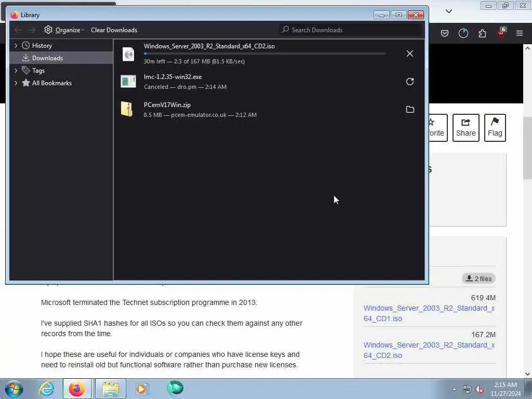
Task: Open the Organize gear menu
Action: tap(64, 30)
